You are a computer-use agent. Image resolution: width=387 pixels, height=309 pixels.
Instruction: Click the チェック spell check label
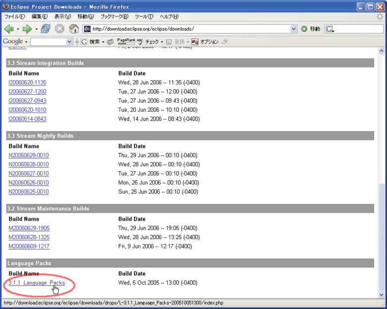point(152,42)
